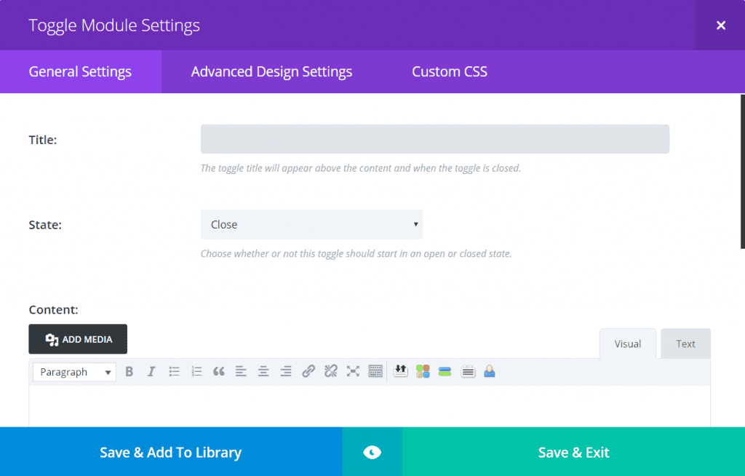Align the content text center
This screenshot has height=476, width=745.
[x=263, y=371]
